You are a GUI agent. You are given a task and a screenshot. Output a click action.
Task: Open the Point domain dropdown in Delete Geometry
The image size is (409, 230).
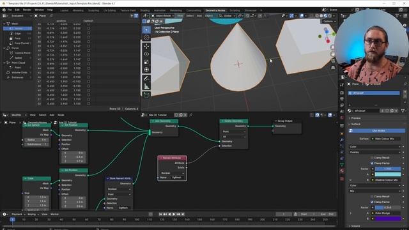234,132
